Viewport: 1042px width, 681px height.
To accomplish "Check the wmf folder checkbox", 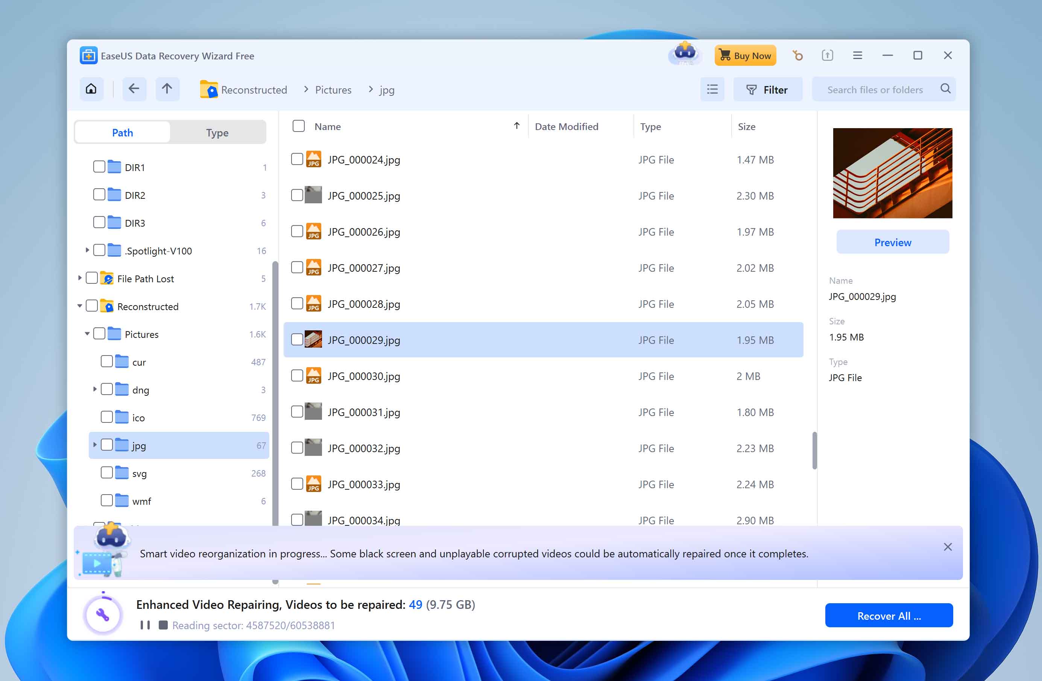I will [107, 500].
